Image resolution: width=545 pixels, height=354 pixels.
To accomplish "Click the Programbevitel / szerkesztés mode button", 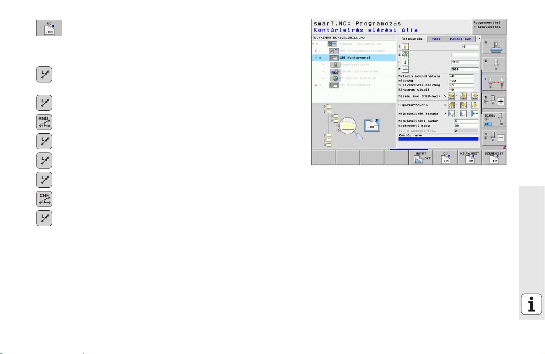I will (489, 25).
